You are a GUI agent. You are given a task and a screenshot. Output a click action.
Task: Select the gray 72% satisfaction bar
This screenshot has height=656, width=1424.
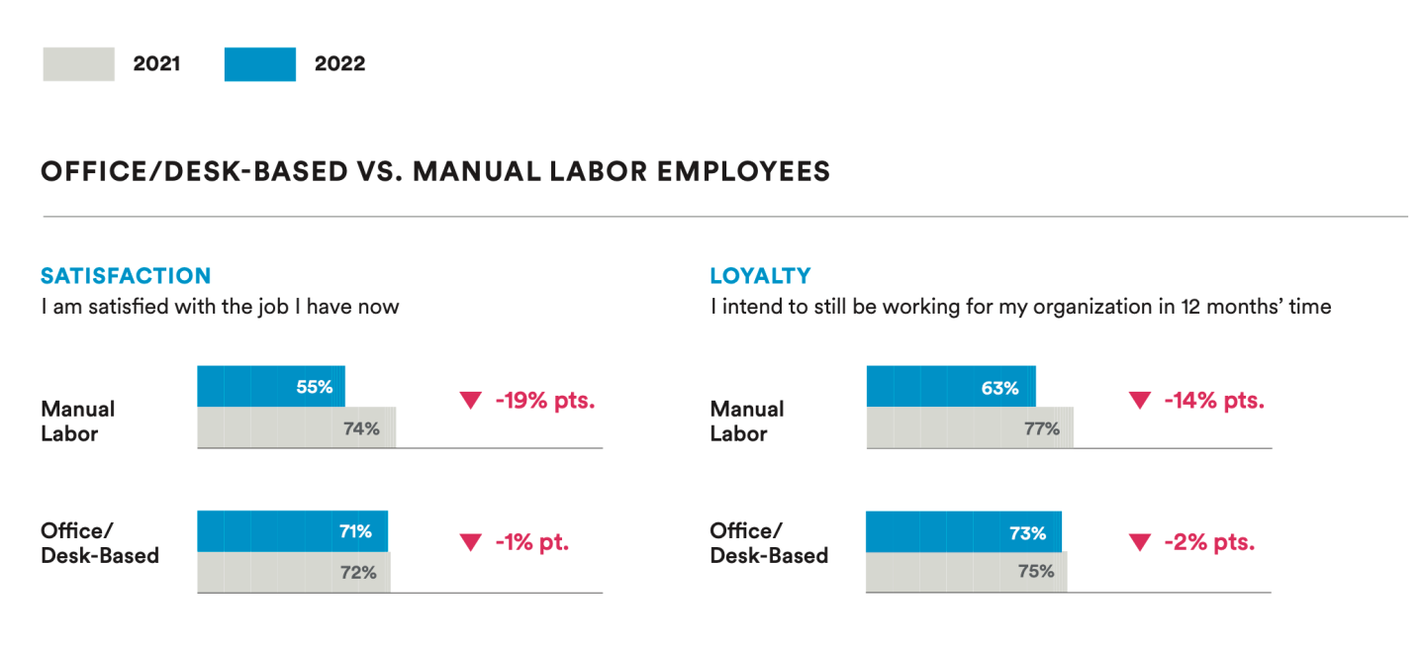(293, 572)
